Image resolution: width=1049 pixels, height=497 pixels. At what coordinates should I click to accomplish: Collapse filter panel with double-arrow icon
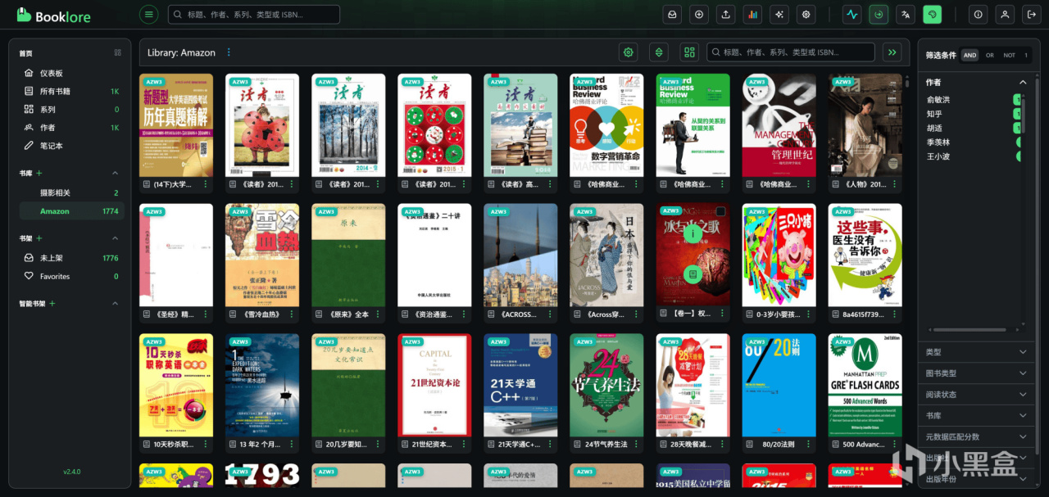(892, 52)
